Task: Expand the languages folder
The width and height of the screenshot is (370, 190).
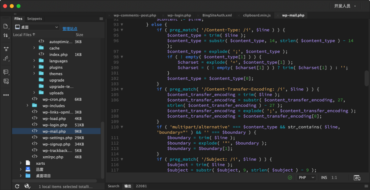Action: click(x=34, y=61)
